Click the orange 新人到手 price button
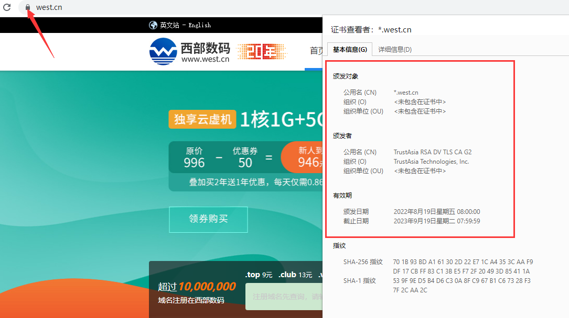 tap(304, 157)
